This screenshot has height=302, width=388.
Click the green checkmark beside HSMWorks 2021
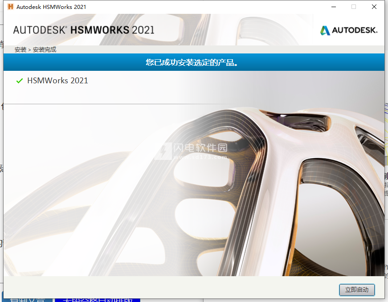coord(19,81)
